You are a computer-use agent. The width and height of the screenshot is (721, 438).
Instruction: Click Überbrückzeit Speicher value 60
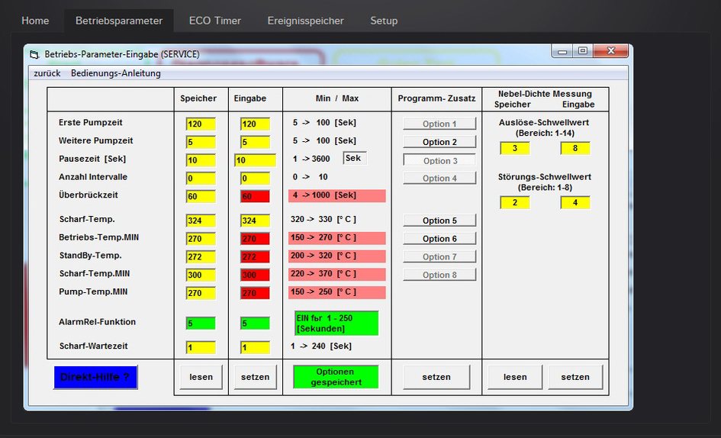click(x=201, y=196)
